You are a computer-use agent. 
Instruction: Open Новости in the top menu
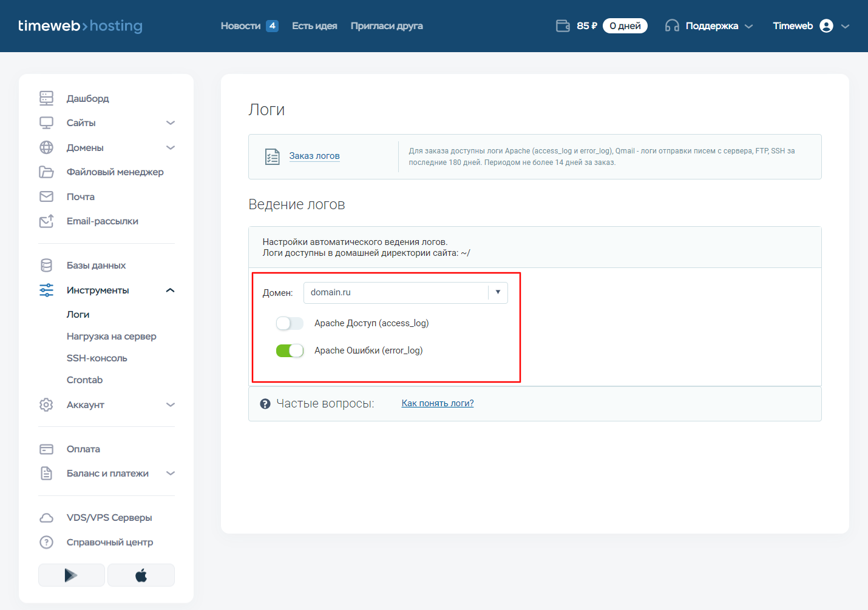(x=240, y=26)
